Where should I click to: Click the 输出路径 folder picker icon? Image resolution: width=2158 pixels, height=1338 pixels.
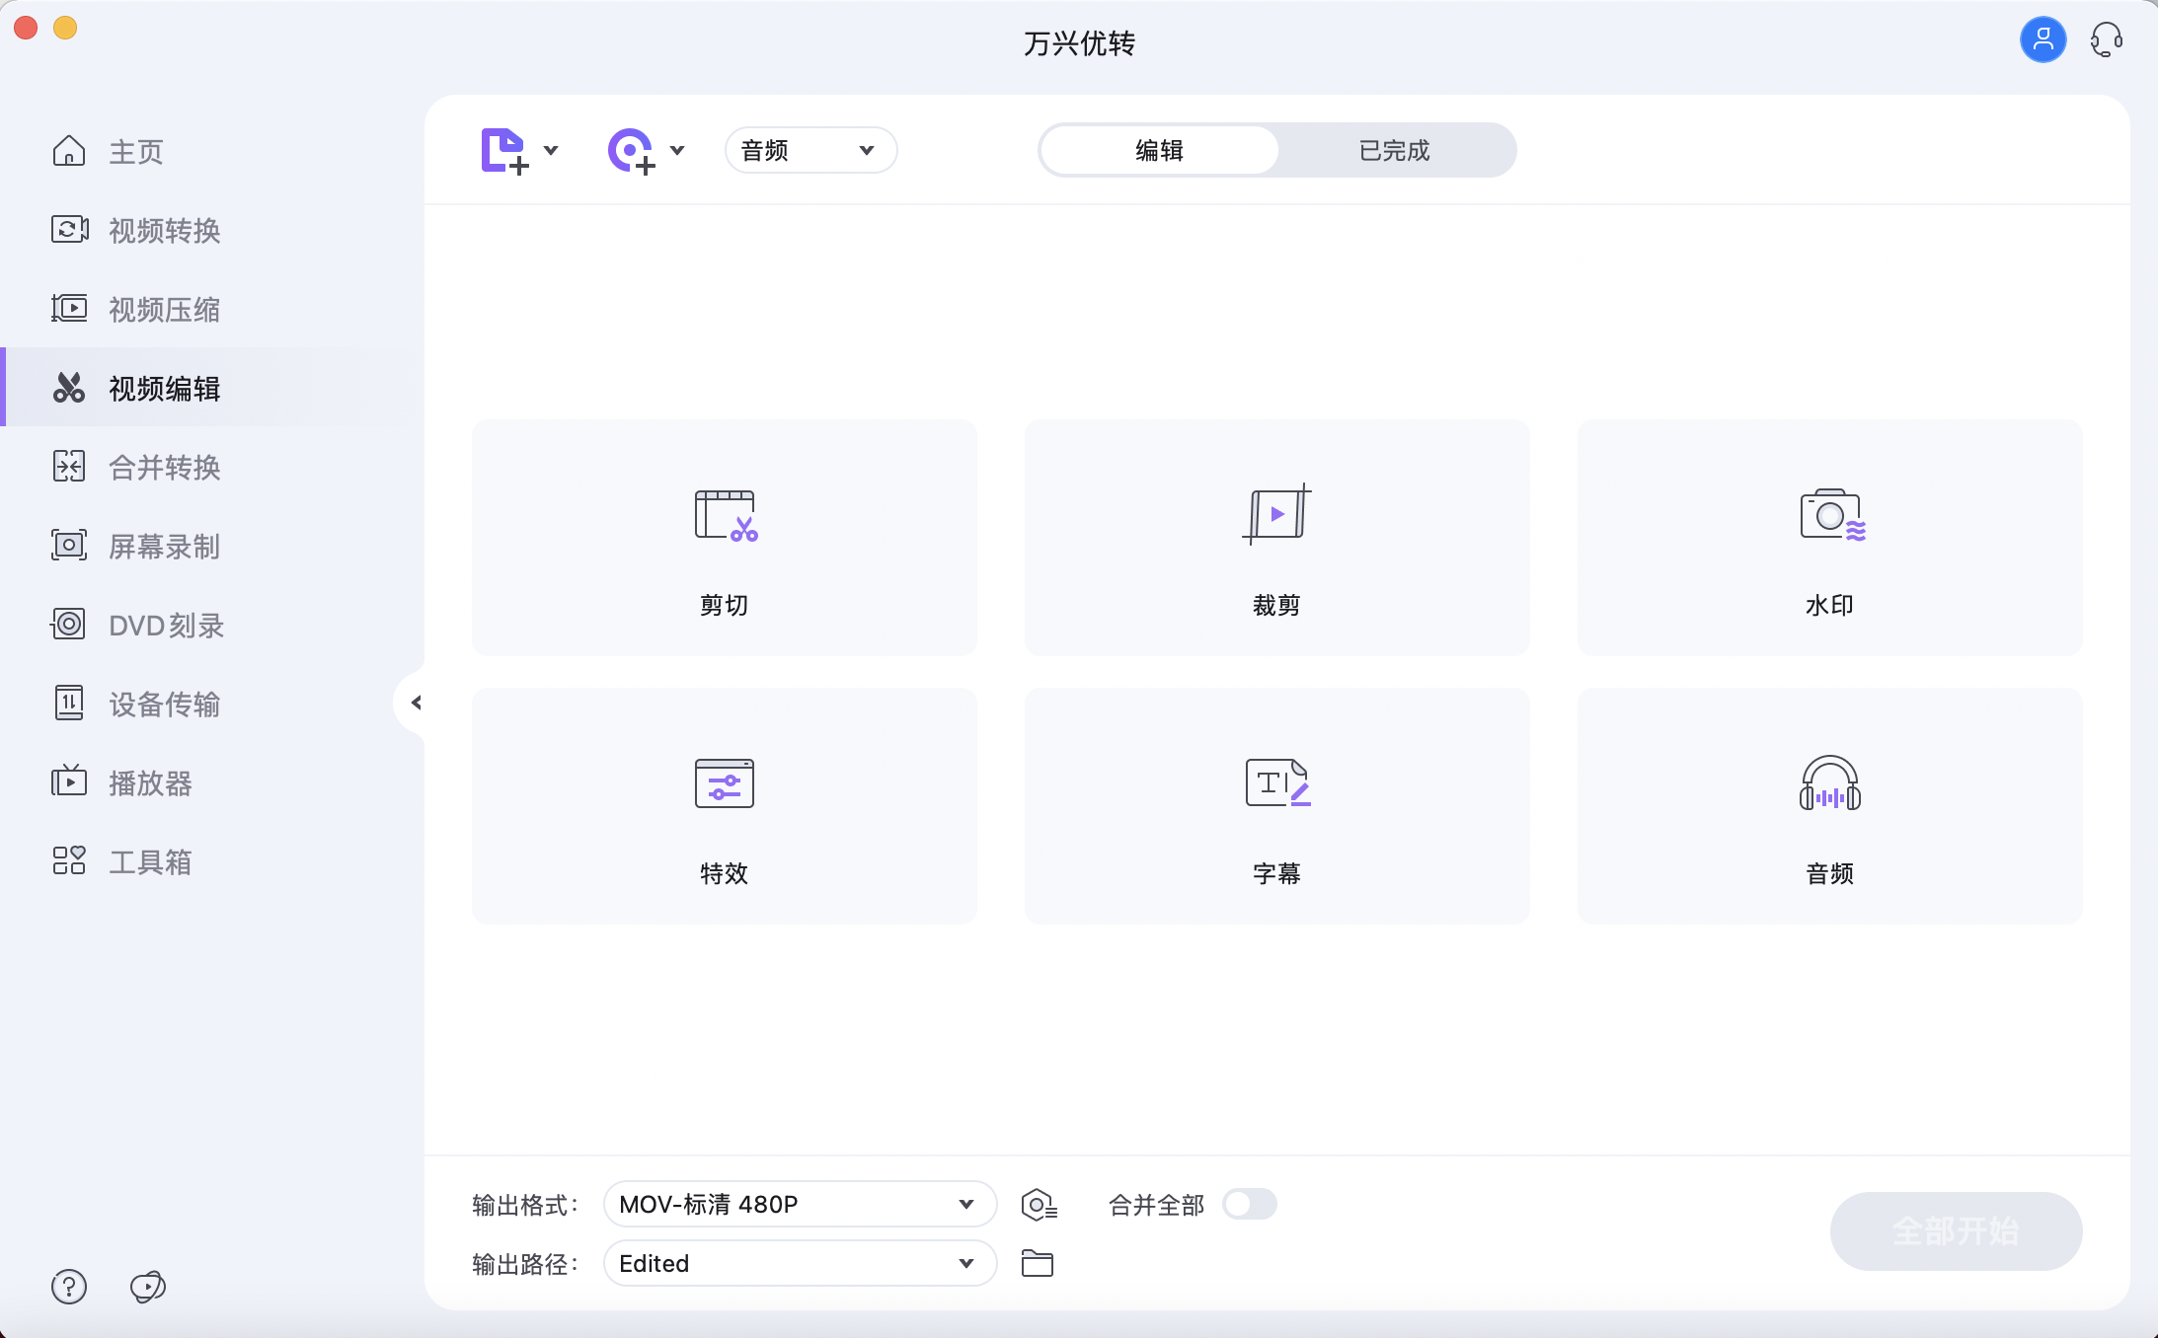pyautogui.click(x=1038, y=1264)
